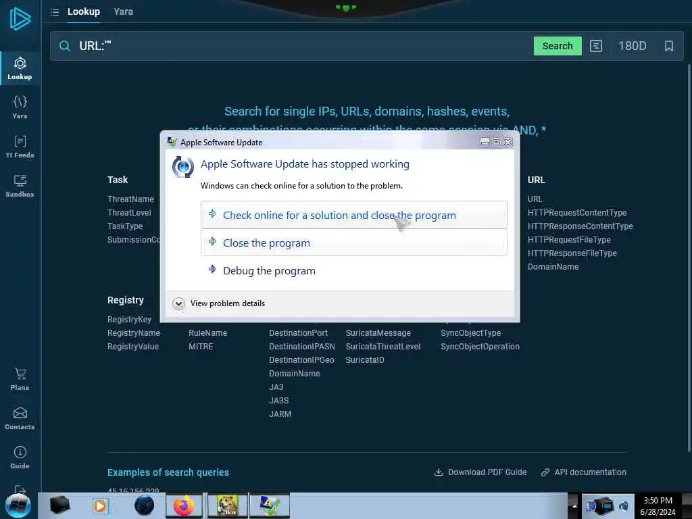Click the ThreatLevel search parameter
The width and height of the screenshot is (692, 519).
point(129,213)
